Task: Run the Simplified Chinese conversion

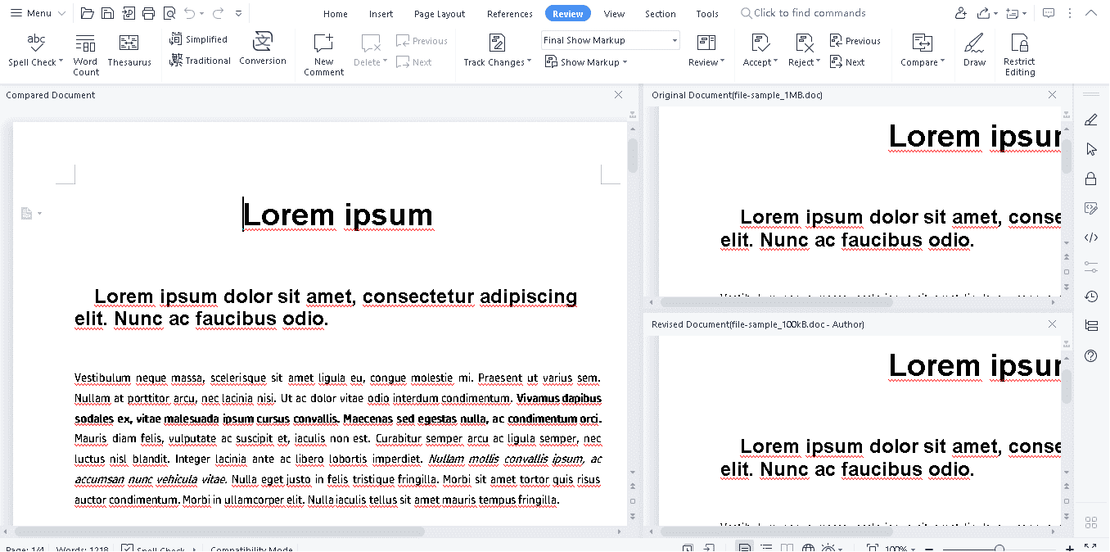Action: (199, 38)
